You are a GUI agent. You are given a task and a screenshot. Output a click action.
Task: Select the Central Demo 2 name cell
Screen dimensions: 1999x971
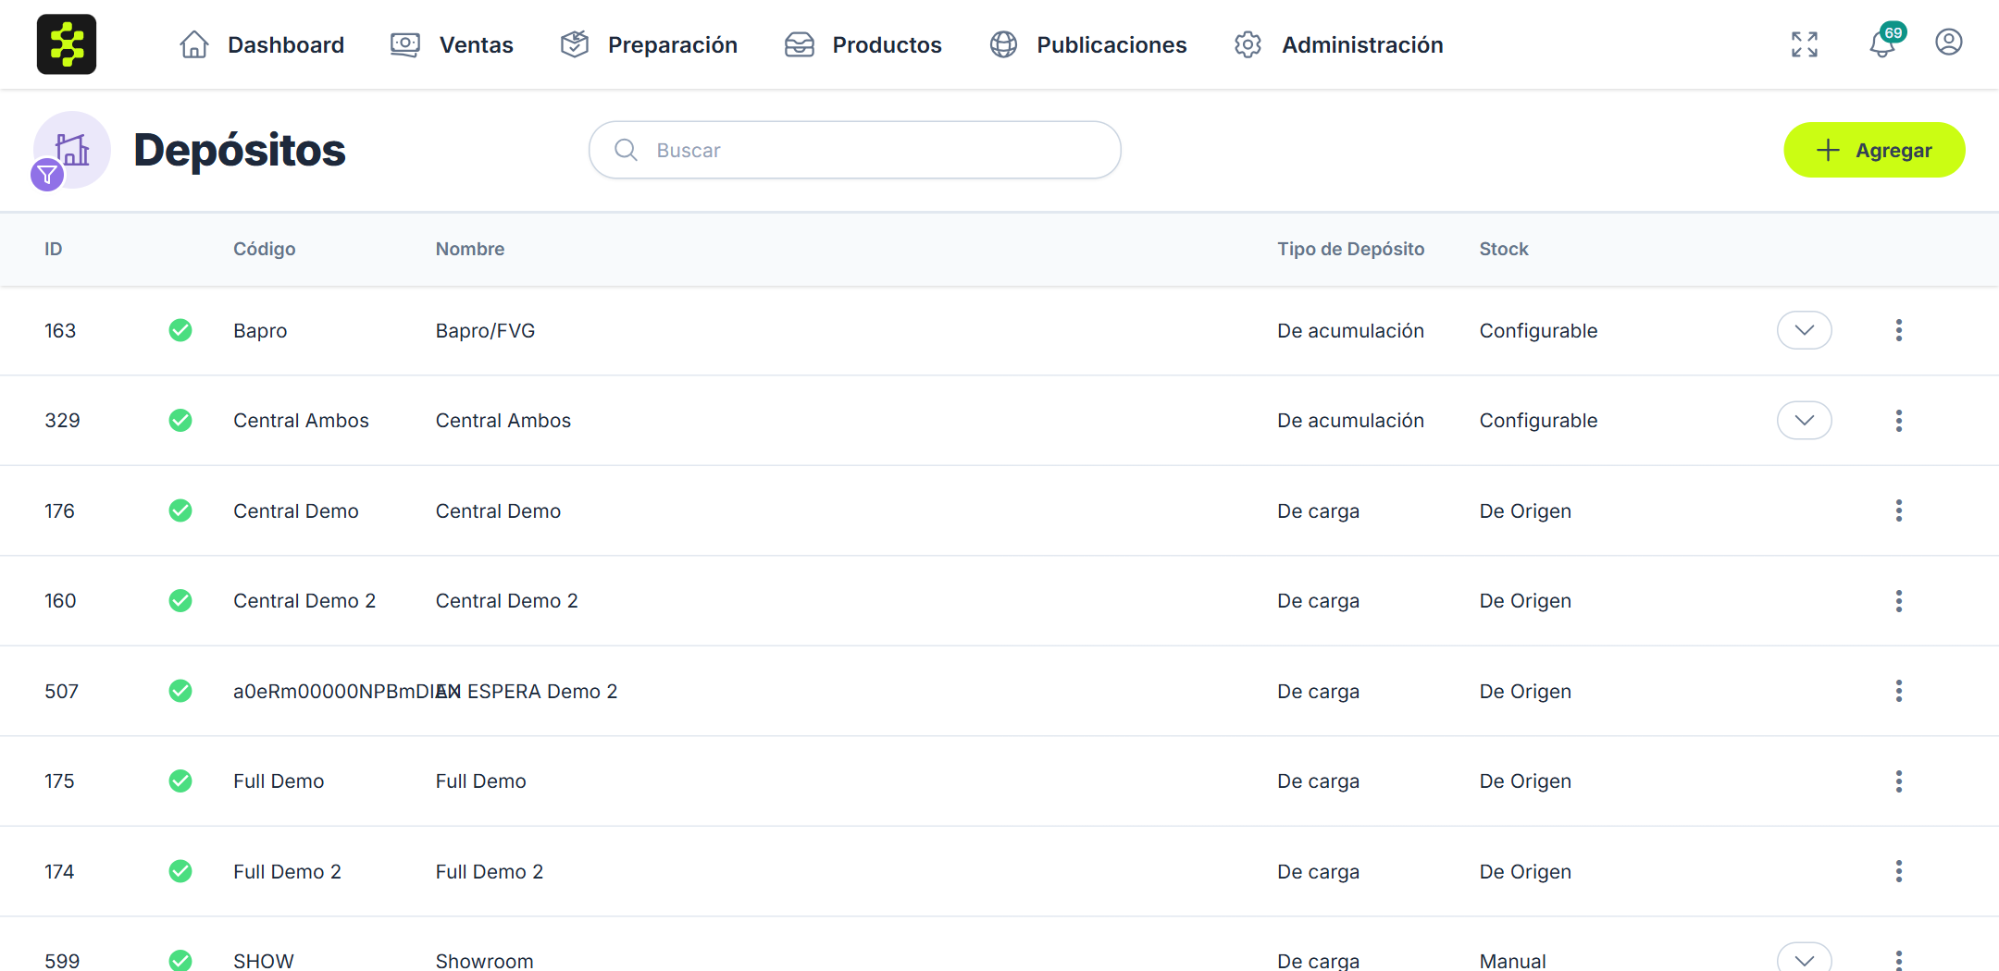pos(507,601)
